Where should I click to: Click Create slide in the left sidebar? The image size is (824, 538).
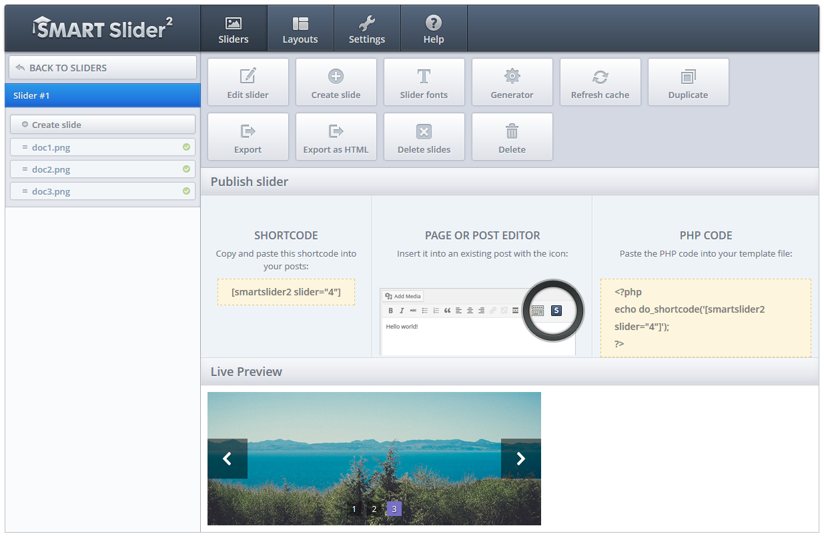tap(103, 125)
